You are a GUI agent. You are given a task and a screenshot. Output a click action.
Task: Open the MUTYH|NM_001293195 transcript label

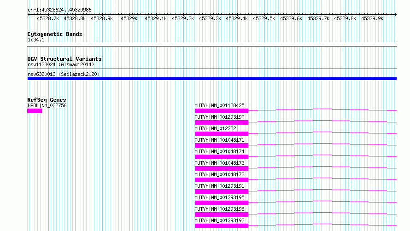[x=219, y=197]
